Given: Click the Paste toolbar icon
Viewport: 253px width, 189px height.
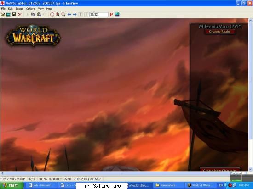Looking at the screenshot, I should (x=39, y=15).
